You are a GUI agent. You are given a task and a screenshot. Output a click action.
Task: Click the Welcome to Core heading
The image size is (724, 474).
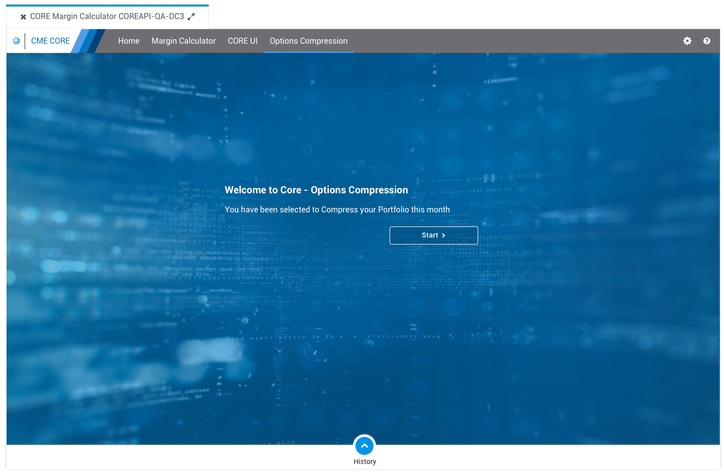[316, 190]
